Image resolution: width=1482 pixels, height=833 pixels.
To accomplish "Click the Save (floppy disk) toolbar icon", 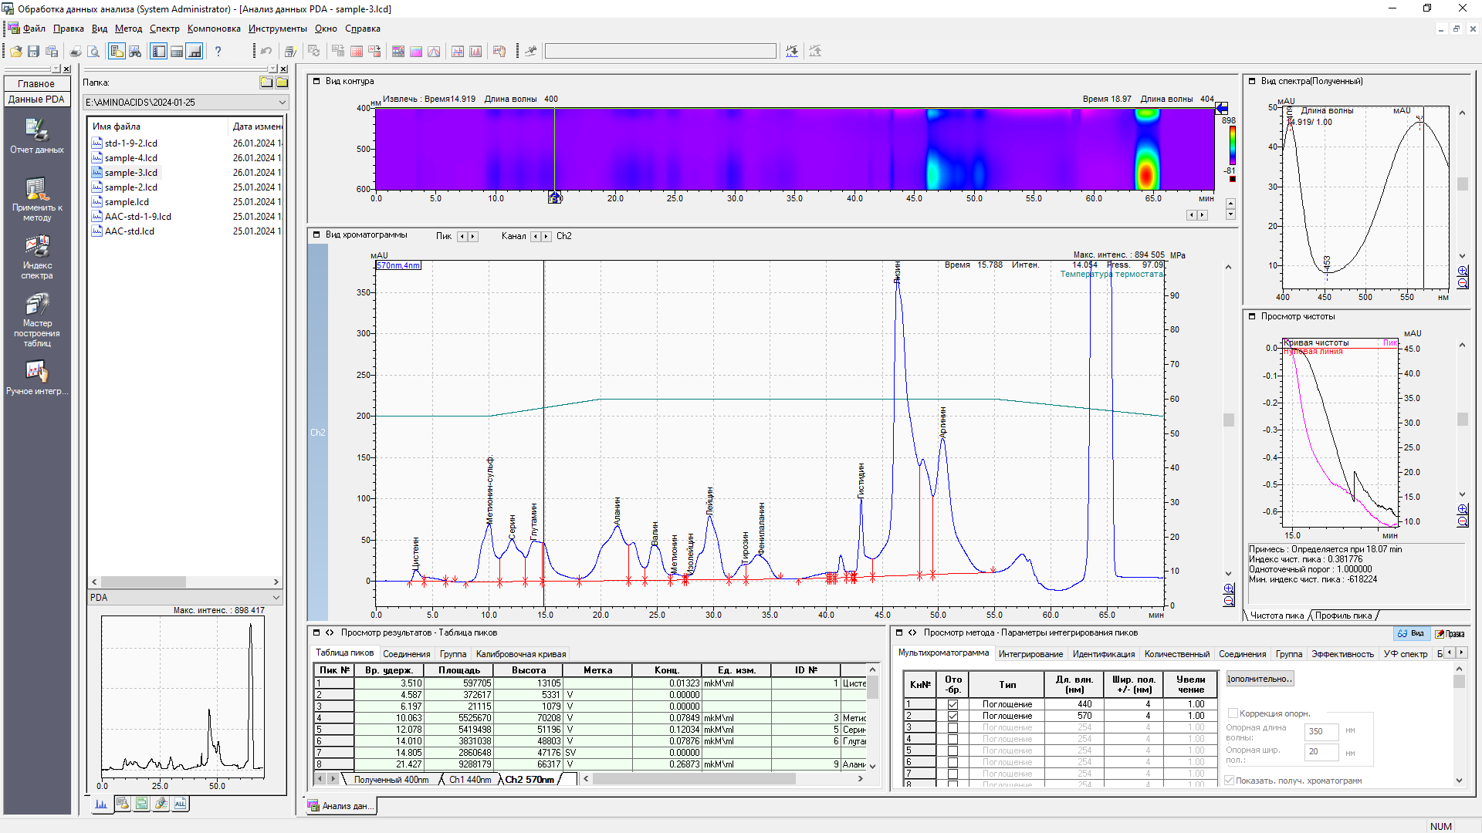I will (33, 52).
